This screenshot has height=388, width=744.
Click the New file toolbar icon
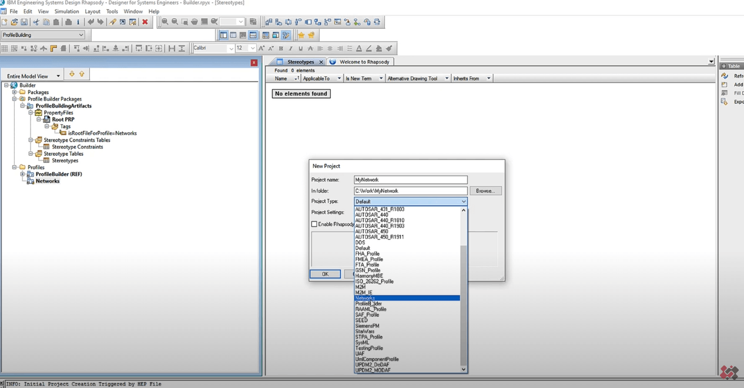pyautogui.click(x=5, y=22)
